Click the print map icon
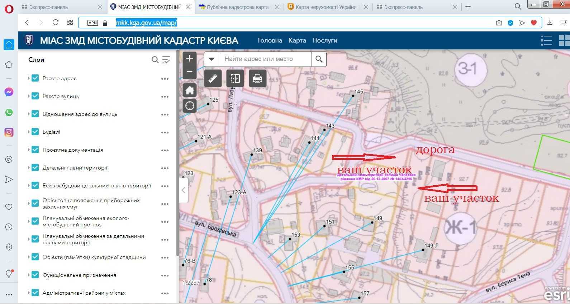The height and width of the screenshot is (304, 570). [x=257, y=78]
